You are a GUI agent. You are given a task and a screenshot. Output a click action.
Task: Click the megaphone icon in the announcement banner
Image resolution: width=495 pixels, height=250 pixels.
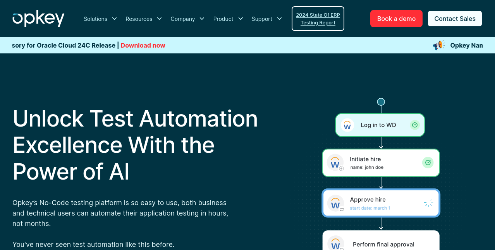(438, 45)
